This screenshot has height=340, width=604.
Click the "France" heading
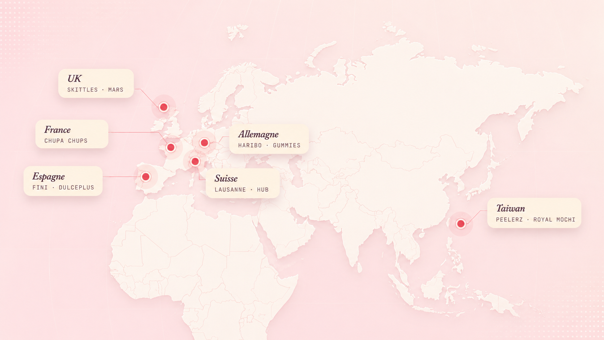click(57, 130)
